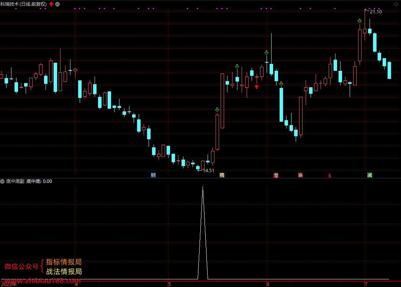Select the 2023年 label on the time axis
The height and width of the screenshot is (287, 401).
[x=9, y=284]
